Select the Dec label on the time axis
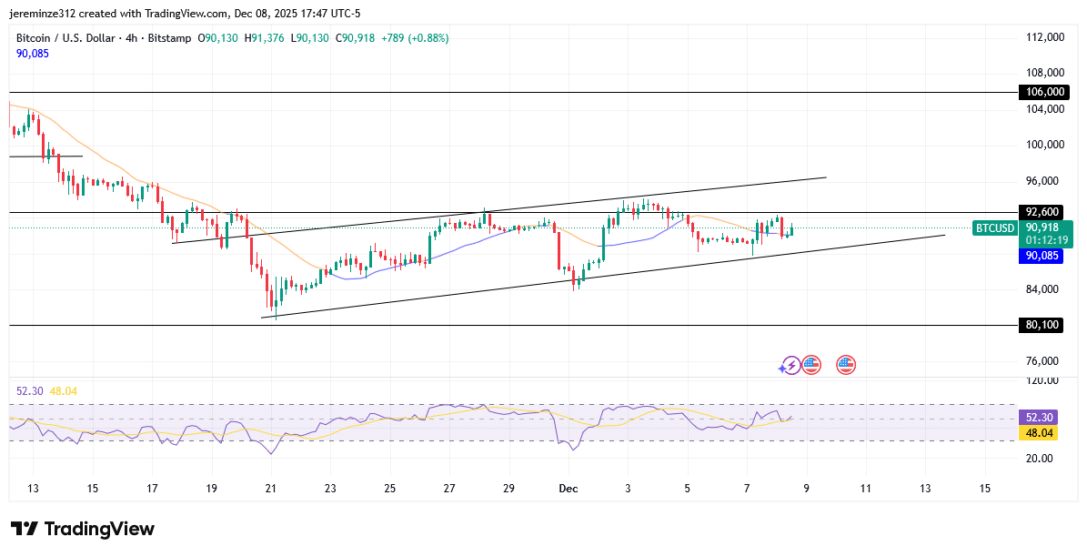Screen dimensions: 1087x556 click(x=569, y=489)
